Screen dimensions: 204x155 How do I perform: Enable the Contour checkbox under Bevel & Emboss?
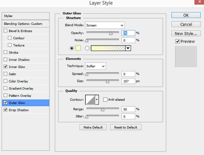coord(10,38)
